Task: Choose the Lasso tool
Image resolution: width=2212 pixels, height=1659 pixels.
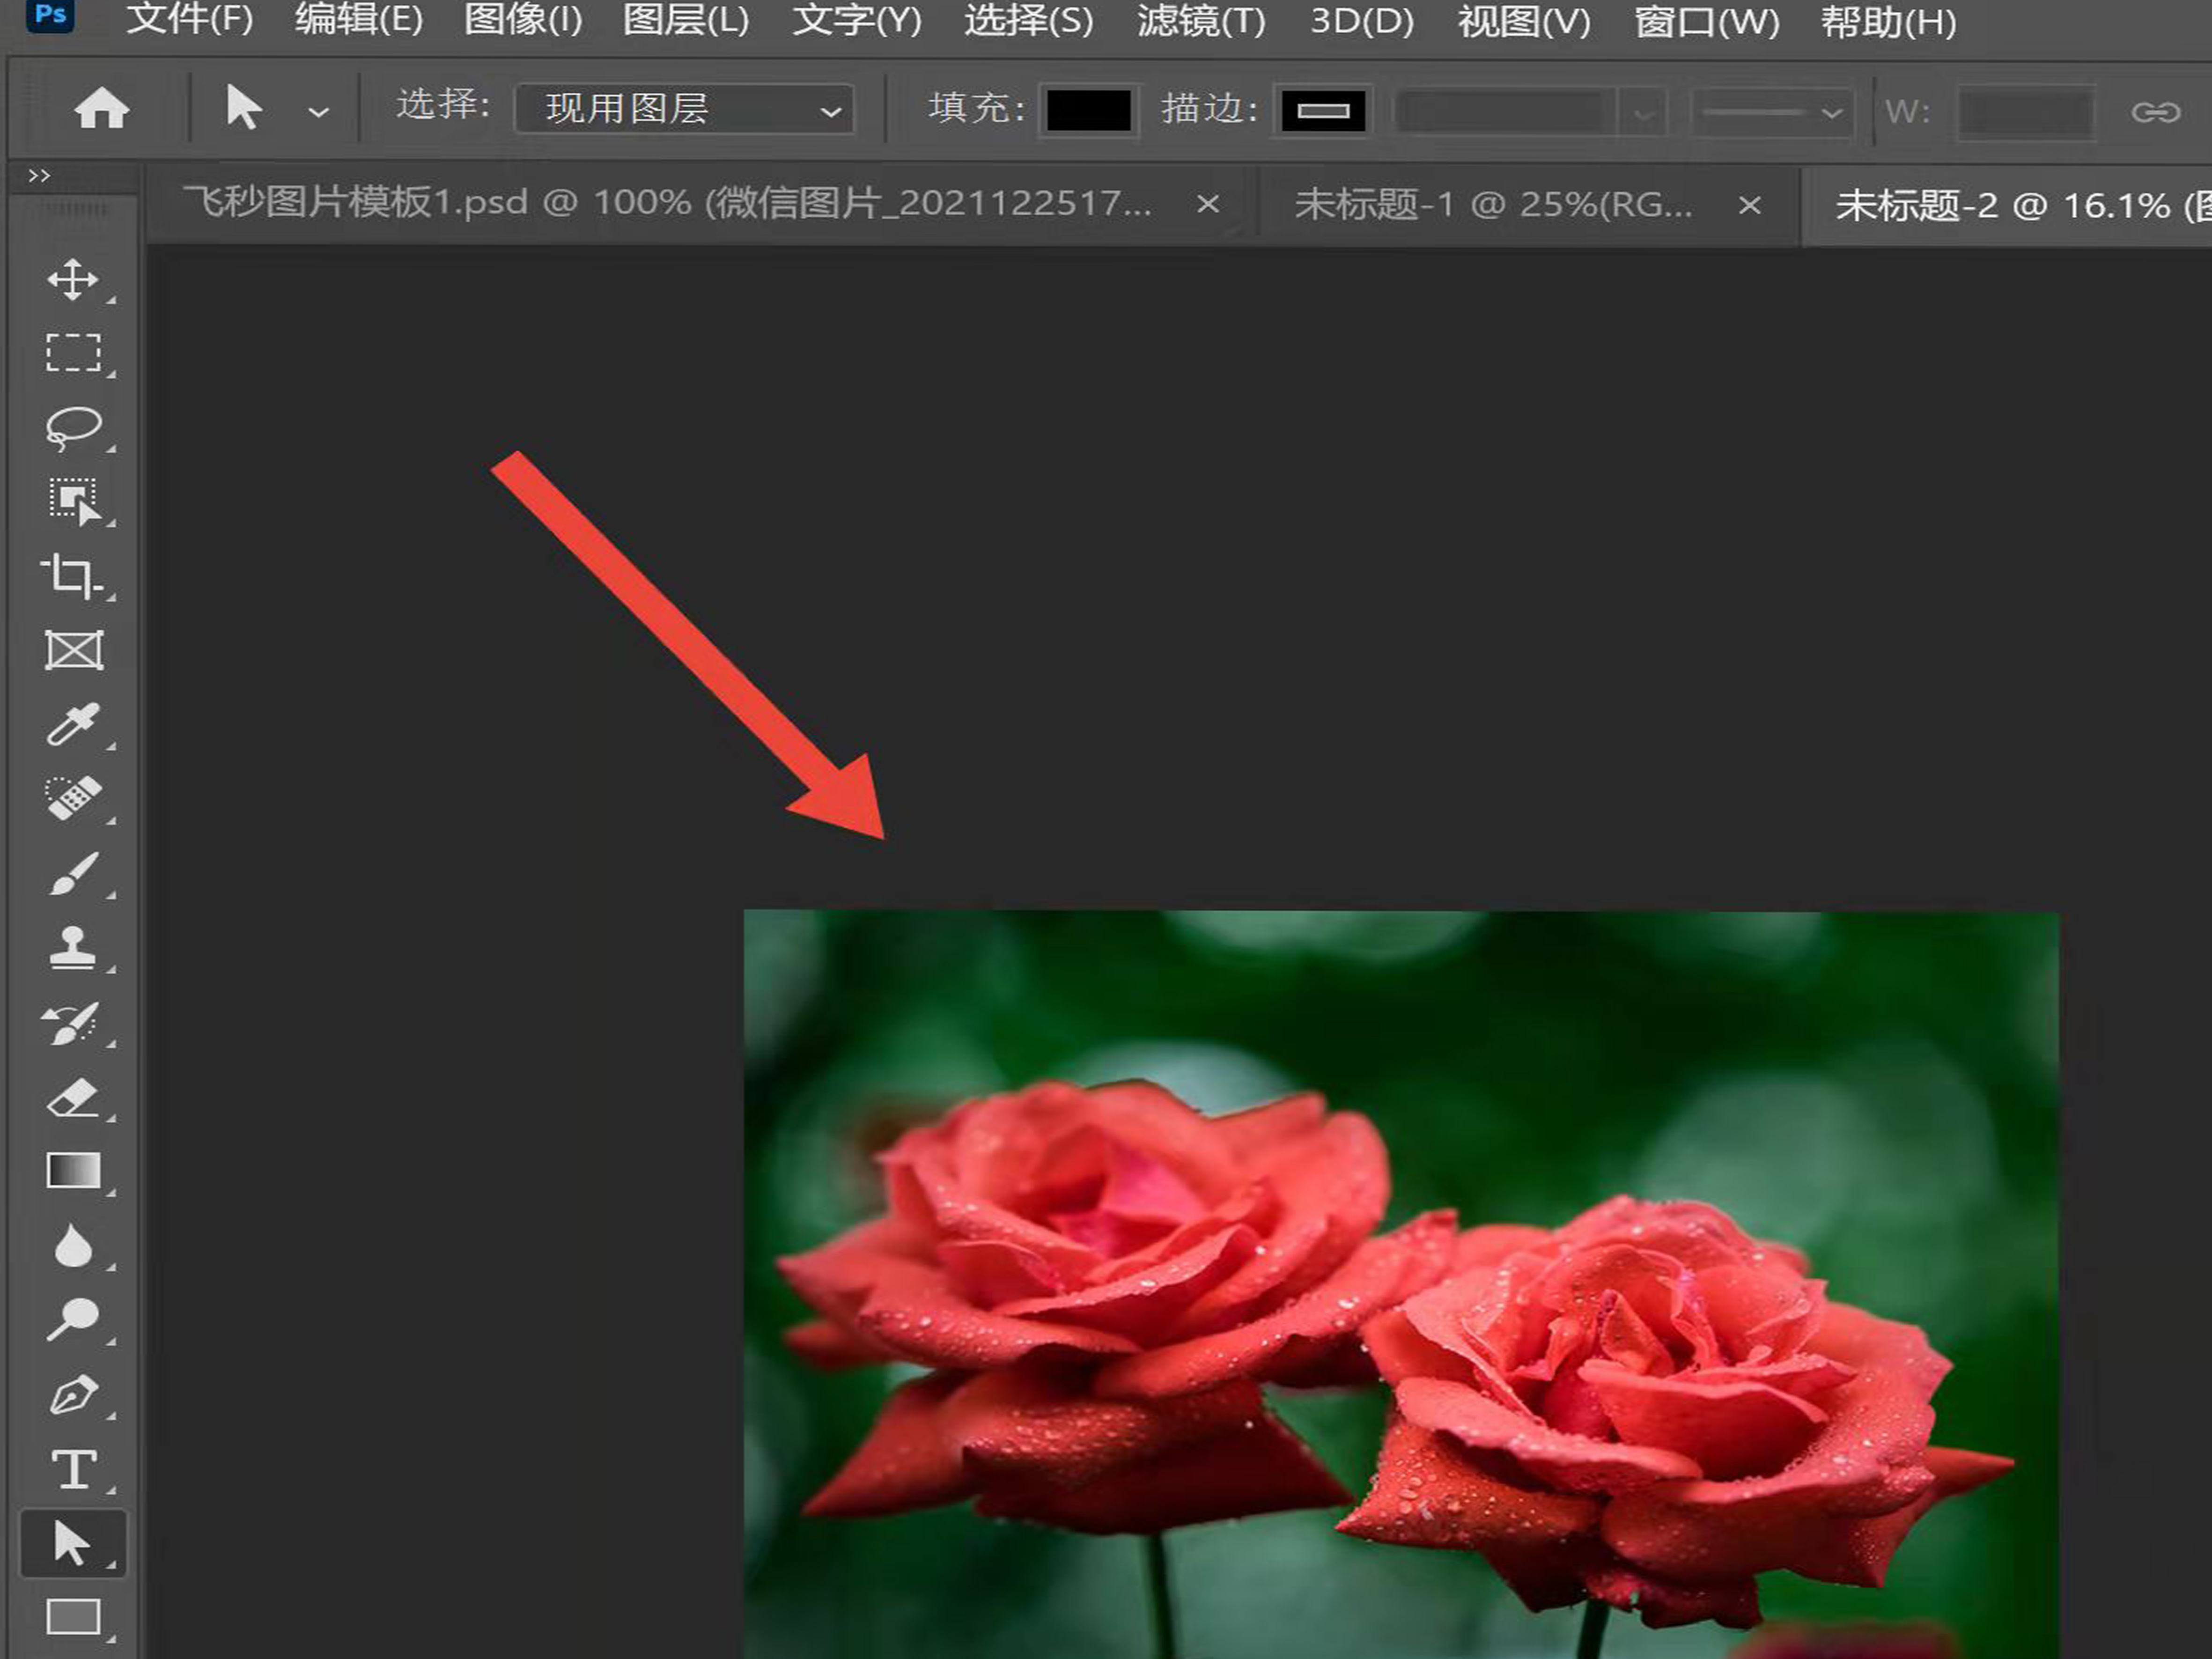Action: pyautogui.click(x=73, y=427)
